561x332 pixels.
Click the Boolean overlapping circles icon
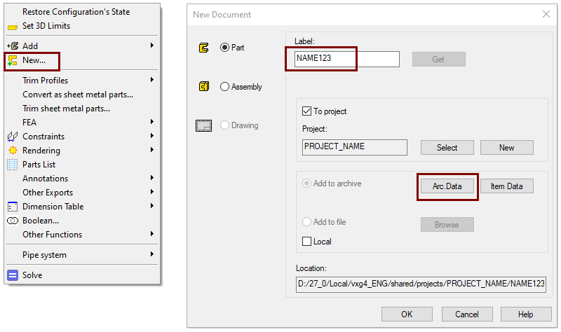click(13, 221)
